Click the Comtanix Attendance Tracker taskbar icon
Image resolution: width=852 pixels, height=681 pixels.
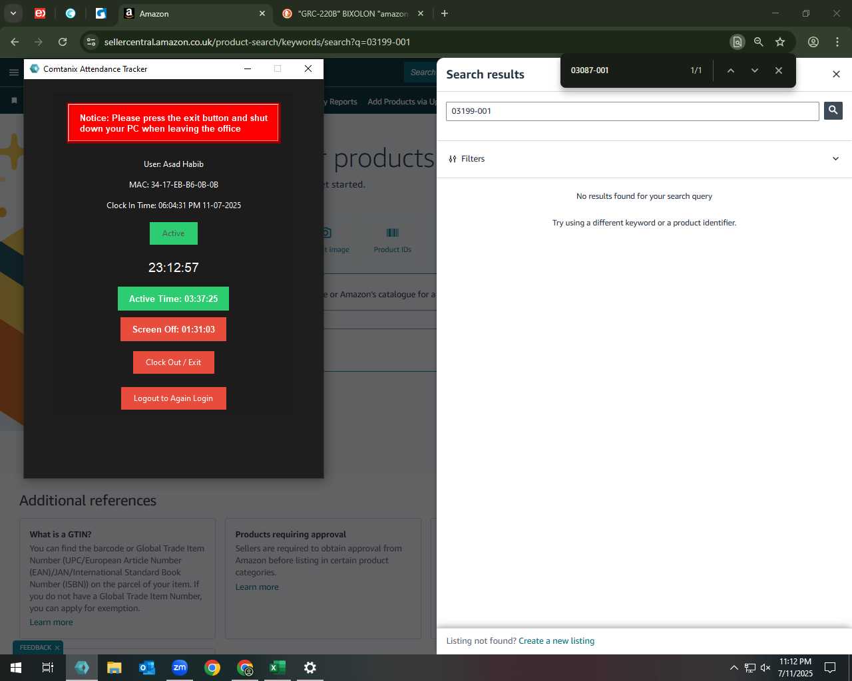(x=82, y=668)
